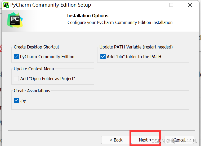Click the PyCharm Community Edition Setup title text
Viewport: 201px width, 146px height.
click(x=51, y=5)
